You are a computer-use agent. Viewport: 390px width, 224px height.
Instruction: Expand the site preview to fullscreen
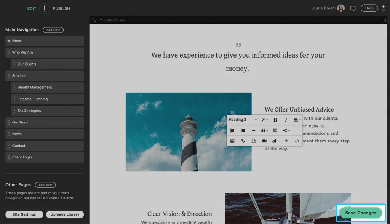(x=382, y=20)
